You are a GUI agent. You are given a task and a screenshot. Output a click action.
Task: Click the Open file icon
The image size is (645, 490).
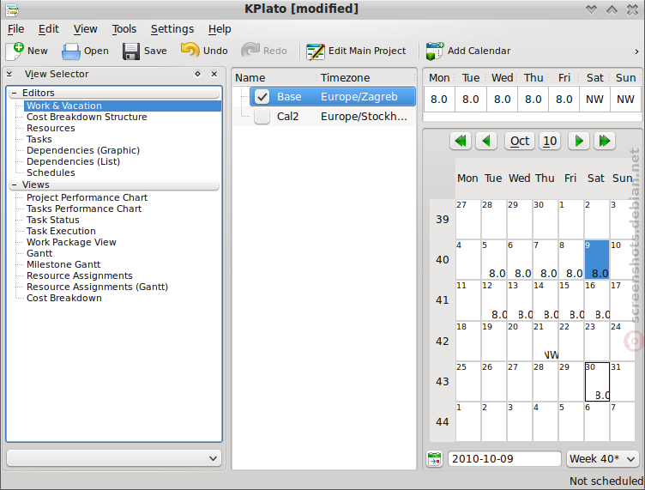tap(70, 51)
